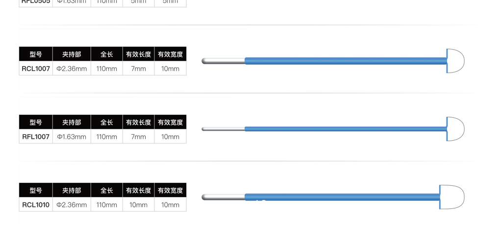Click the partially visible RFL0505 model cell

click(x=36, y=2)
